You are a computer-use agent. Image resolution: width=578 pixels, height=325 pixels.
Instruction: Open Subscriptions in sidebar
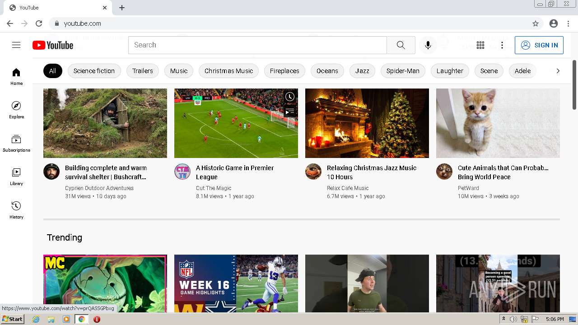point(16,144)
